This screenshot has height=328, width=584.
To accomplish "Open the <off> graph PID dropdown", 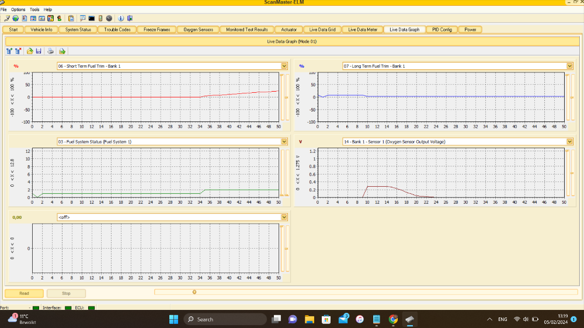I will click(284, 217).
